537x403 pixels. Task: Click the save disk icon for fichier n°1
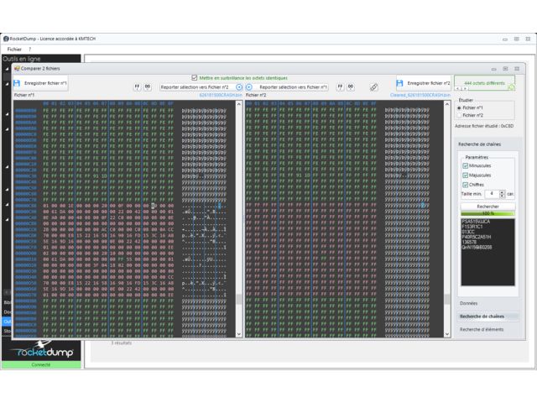(17, 83)
